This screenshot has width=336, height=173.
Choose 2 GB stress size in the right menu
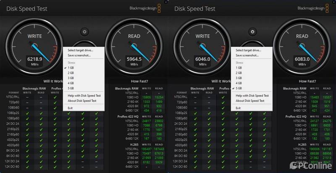pos(239,72)
